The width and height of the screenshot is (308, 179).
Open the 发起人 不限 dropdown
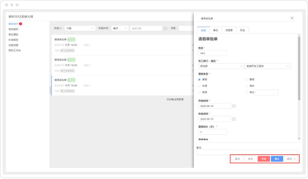pyautogui.click(x=80, y=28)
